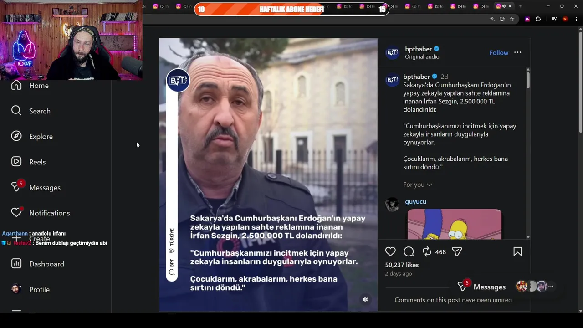The width and height of the screenshot is (583, 328).
Task: Restore down the browser window
Action: (x=562, y=6)
